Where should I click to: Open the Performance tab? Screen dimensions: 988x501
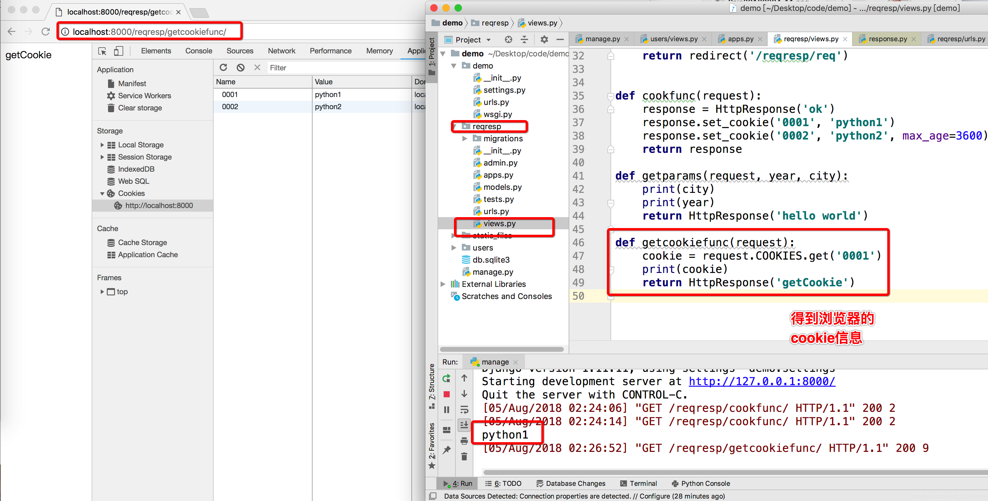pyautogui.click(x=331, y=51)
